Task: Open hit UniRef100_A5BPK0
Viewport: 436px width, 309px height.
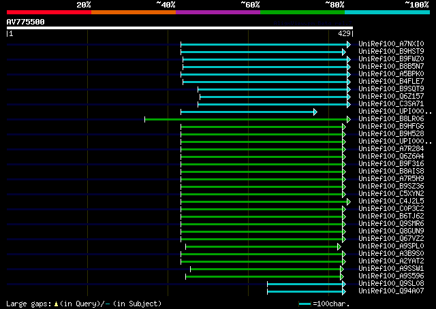Action: 391,74
